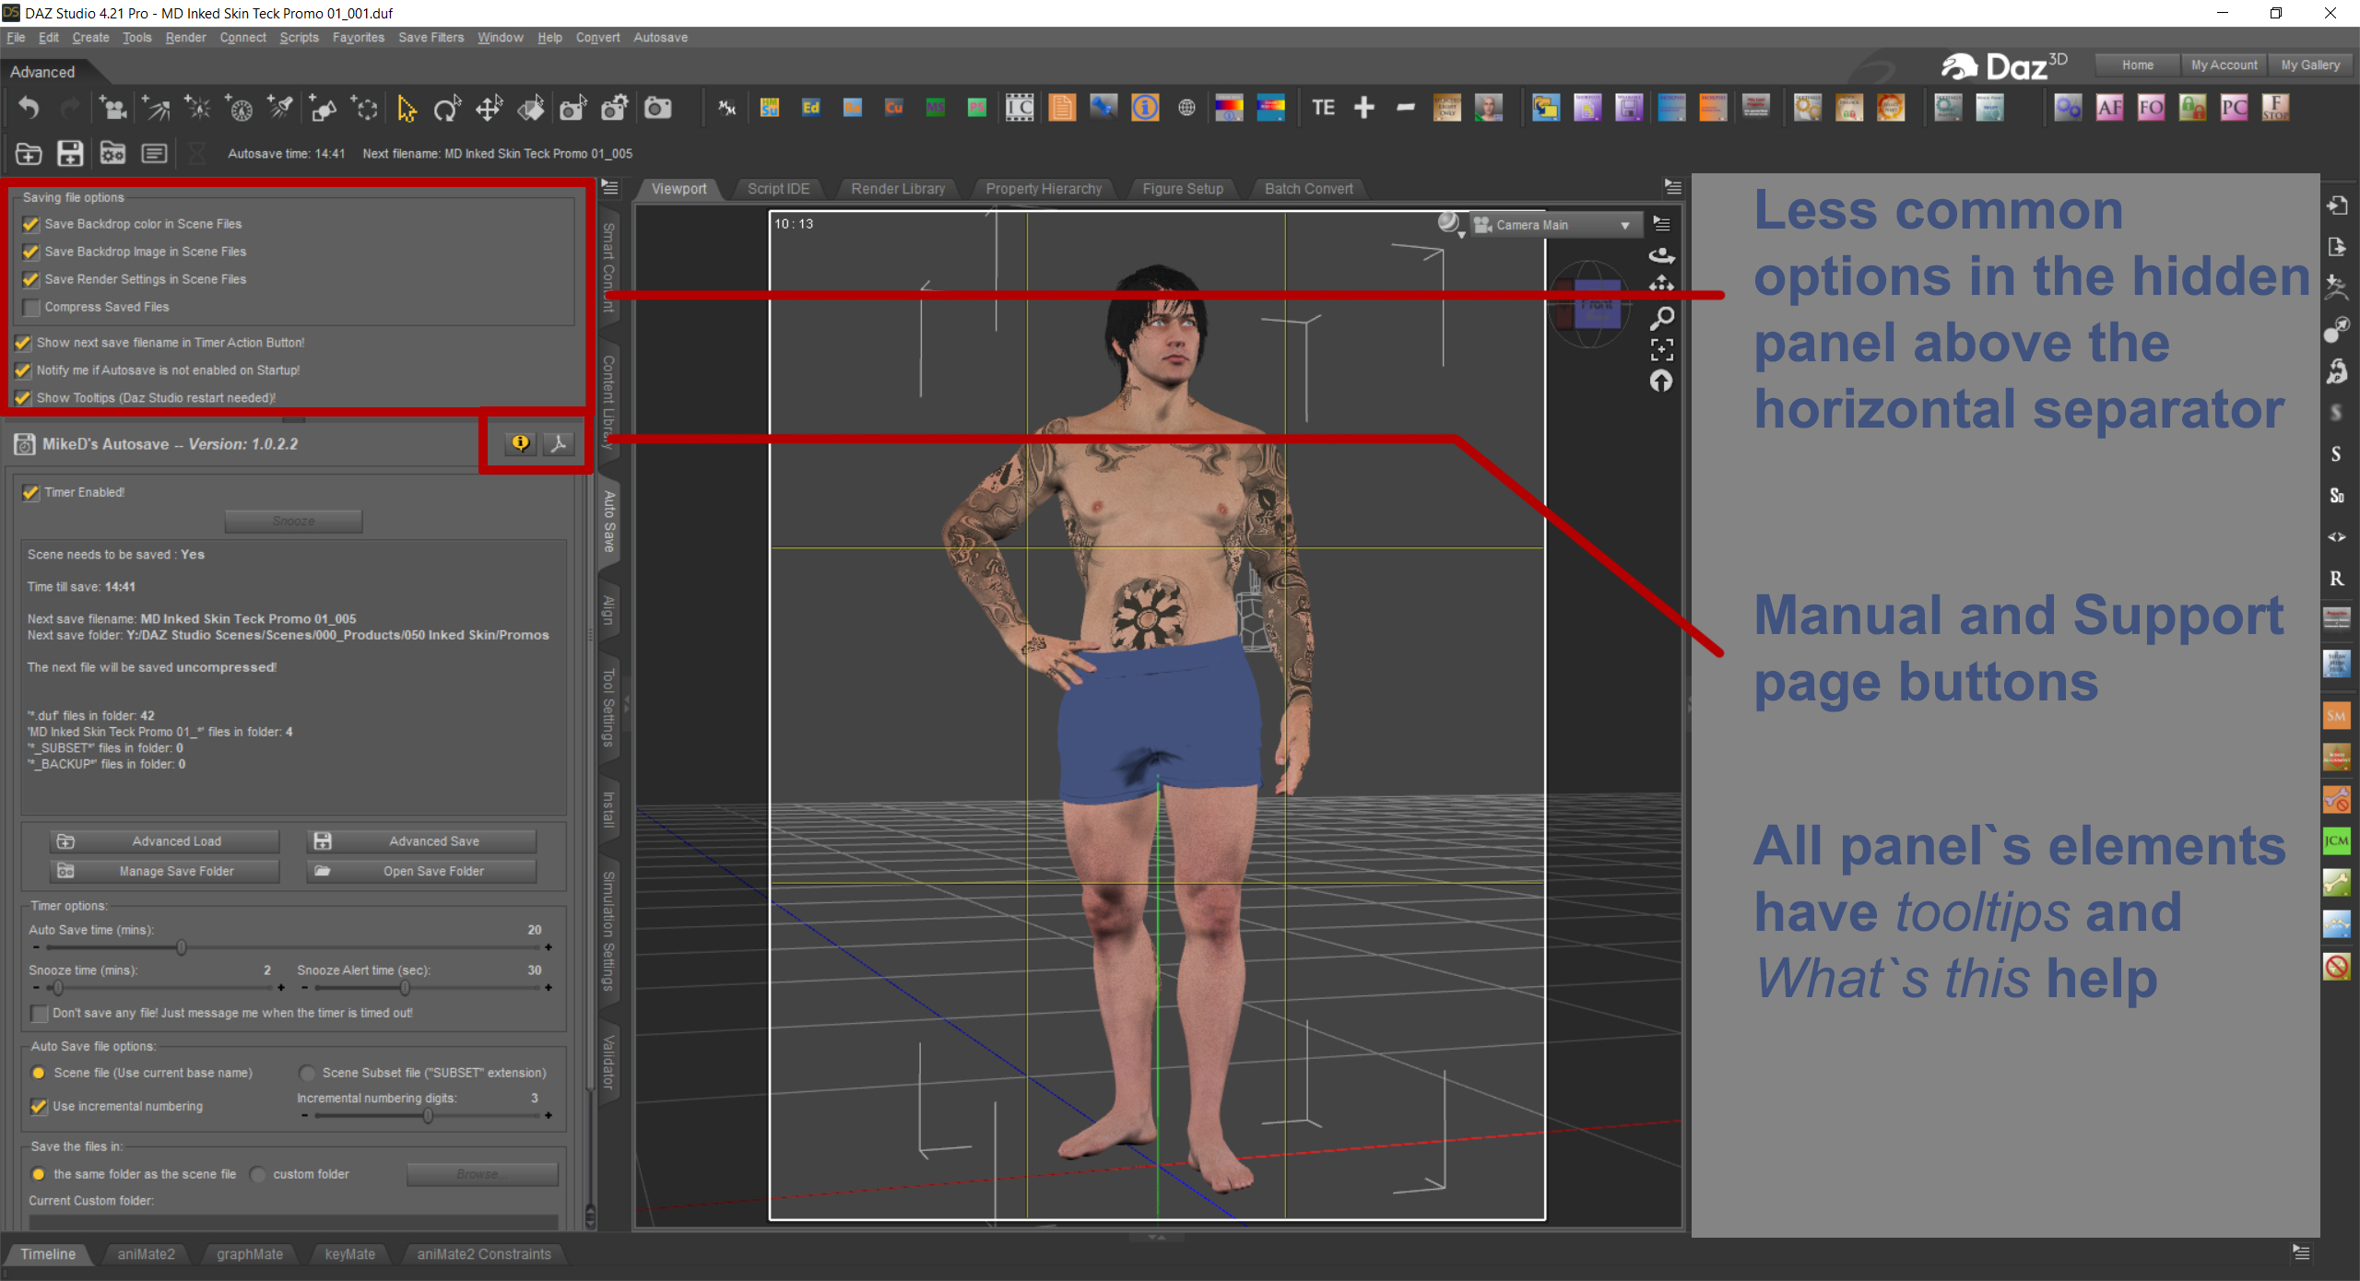Click the viewport frame selection control
This screenshot has height=1281, width=2360.
[1661, 349]
